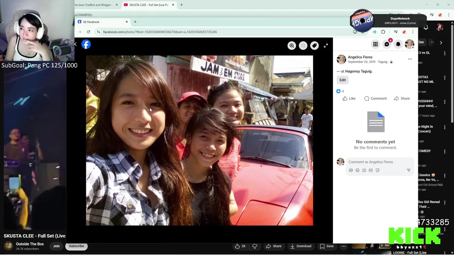Open post options three-dot menu
Screen dimensions: 454x255
(x=410, y=59)
